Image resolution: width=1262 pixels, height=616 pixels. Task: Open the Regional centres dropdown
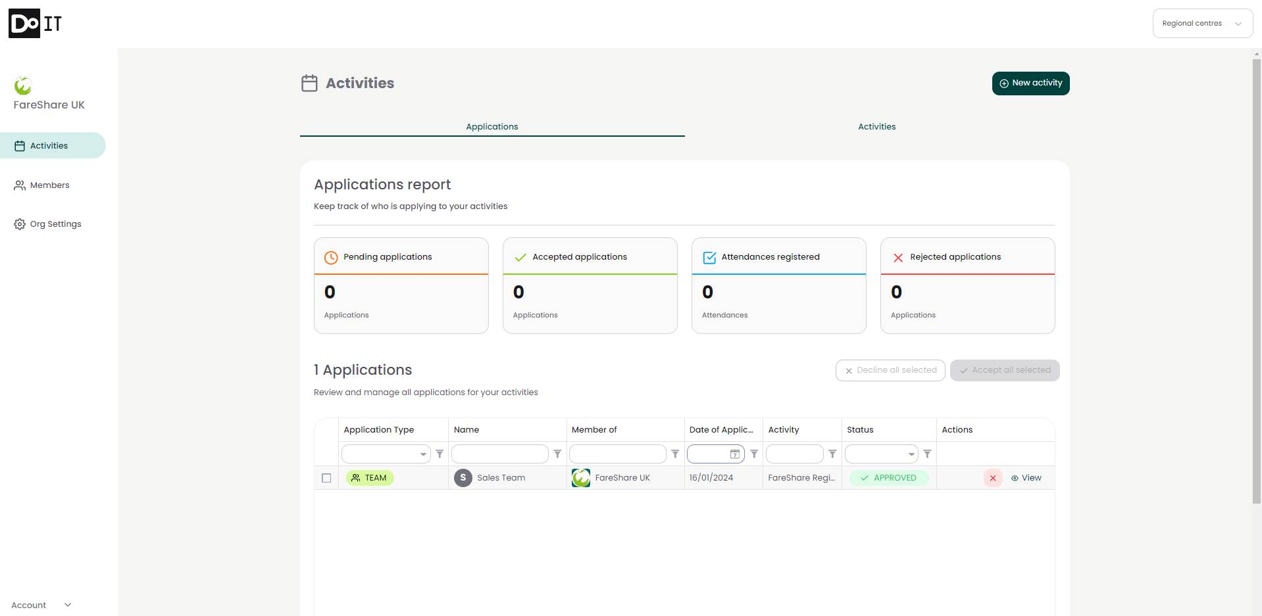point(1202,24)
